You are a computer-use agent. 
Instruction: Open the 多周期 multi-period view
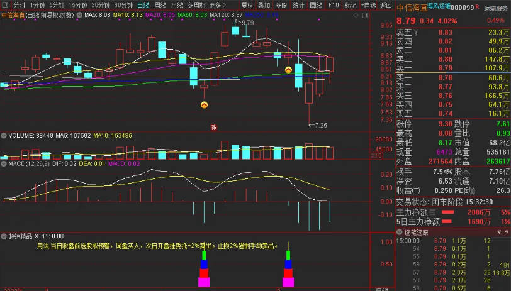tap(196, 5)
